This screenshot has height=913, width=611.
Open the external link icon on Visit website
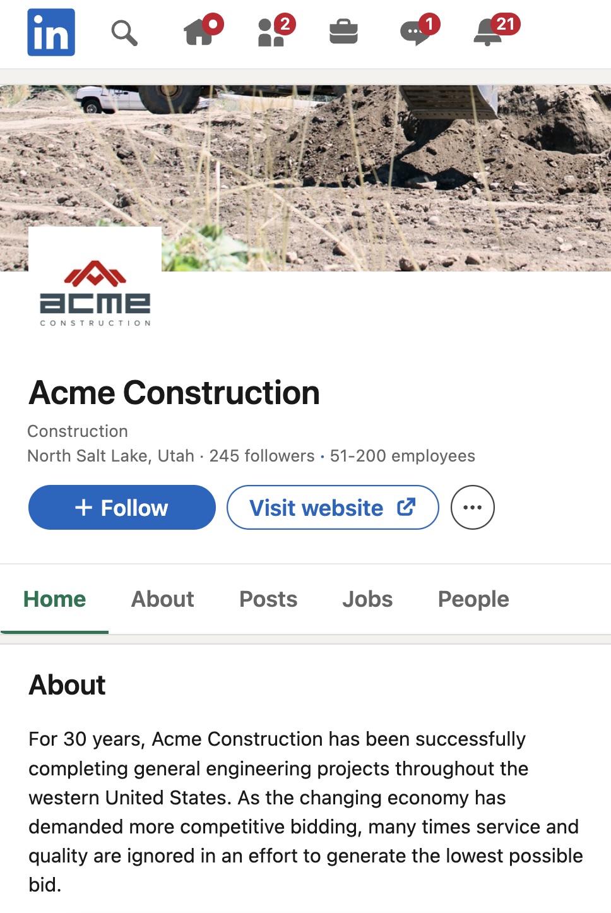tap(406, 507)
